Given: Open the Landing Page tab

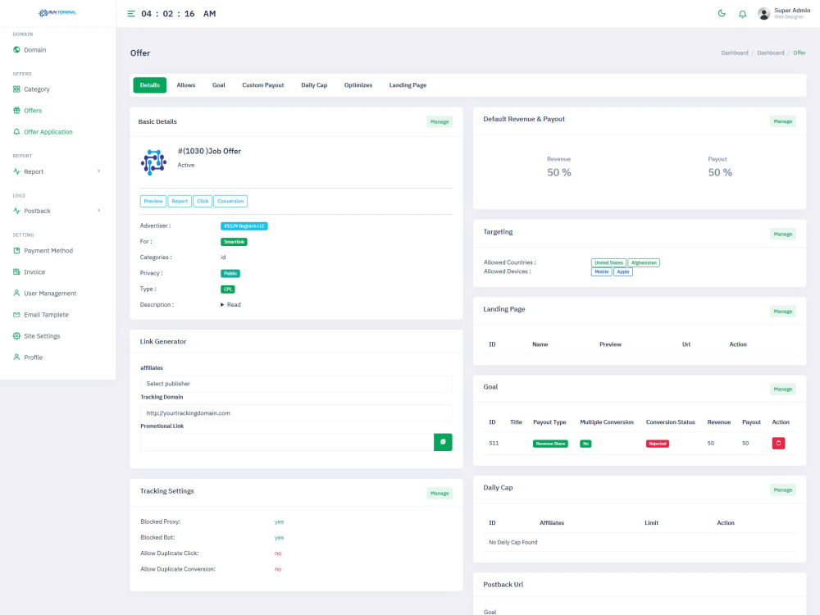Looking at the screenshot, I should click(408, 85).
